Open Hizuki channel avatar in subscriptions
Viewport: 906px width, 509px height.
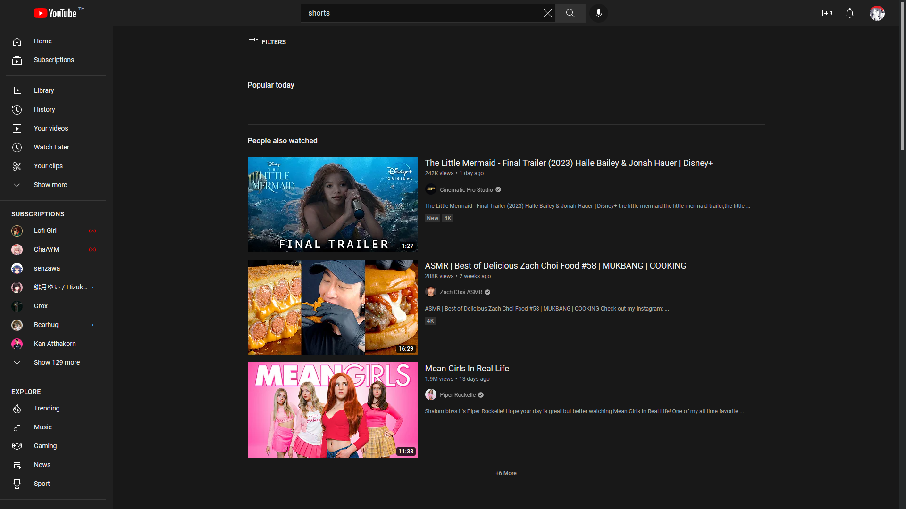point(17,287)
